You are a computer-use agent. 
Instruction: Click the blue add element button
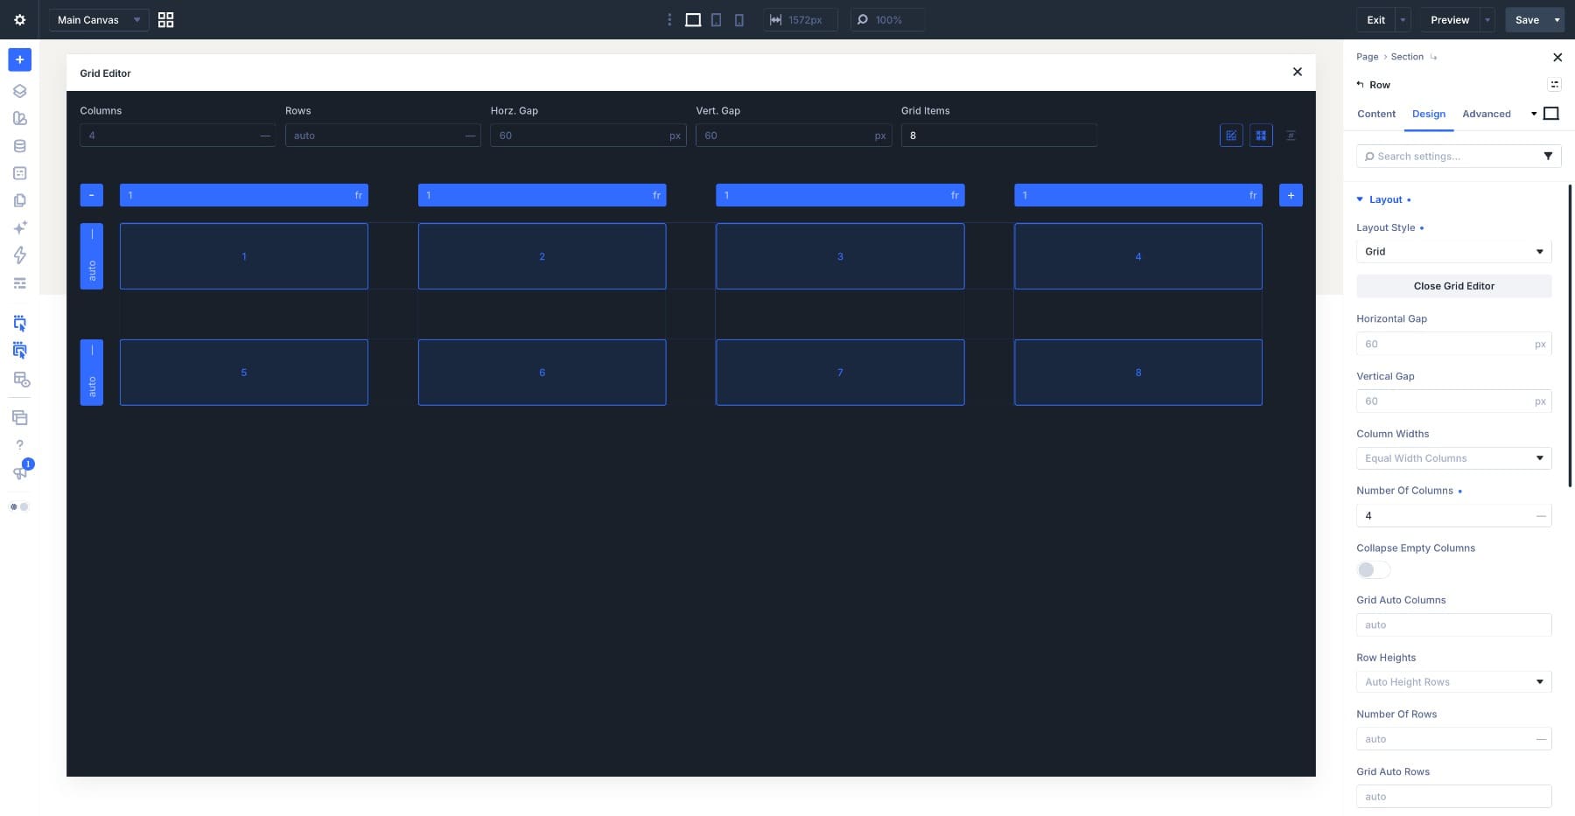(x=19, y=59)
